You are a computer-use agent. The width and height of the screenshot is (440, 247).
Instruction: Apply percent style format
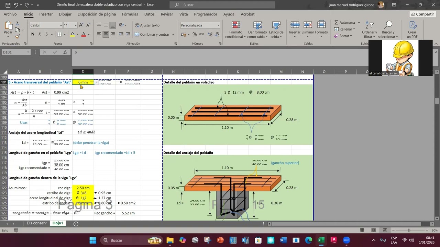(x=195, y=34)
